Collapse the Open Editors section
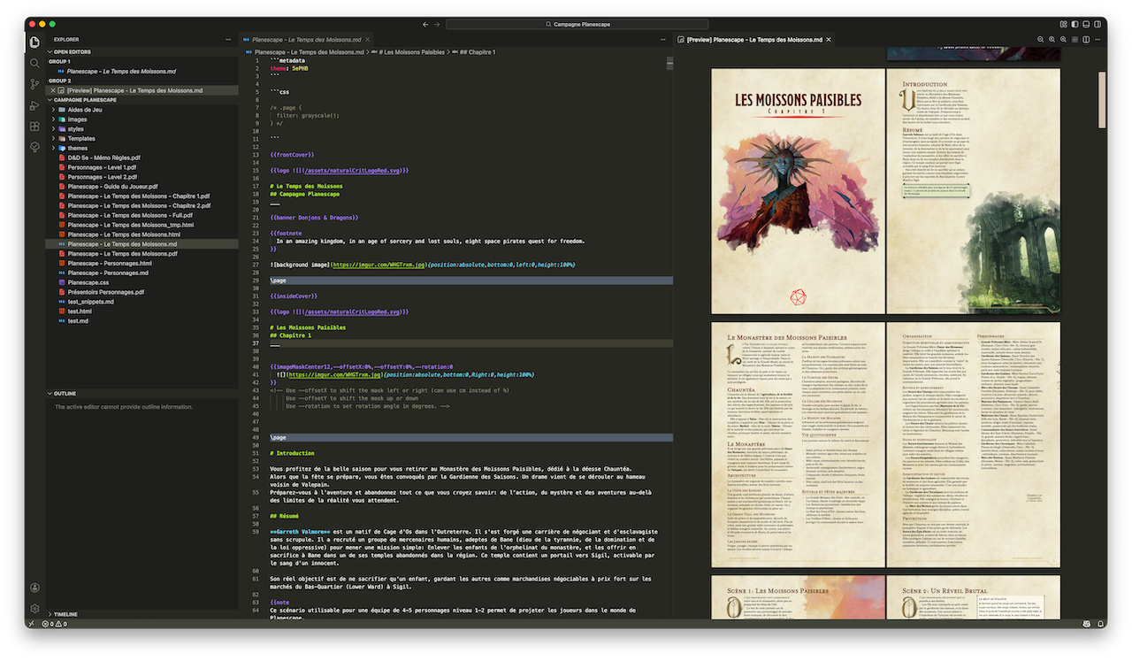The image size is (1132, 661). coord(72,52)
